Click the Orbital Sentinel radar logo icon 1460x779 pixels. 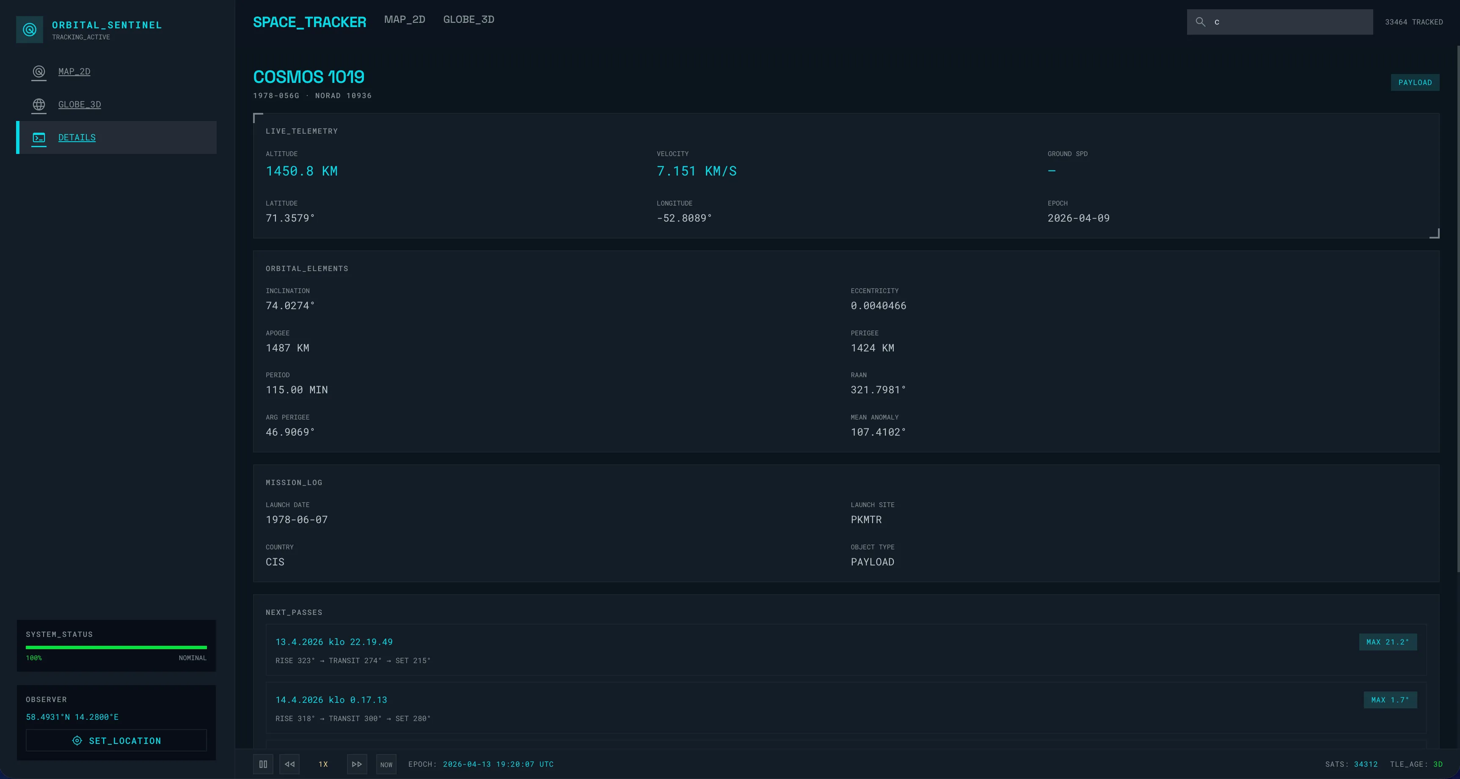pos(30,30)
